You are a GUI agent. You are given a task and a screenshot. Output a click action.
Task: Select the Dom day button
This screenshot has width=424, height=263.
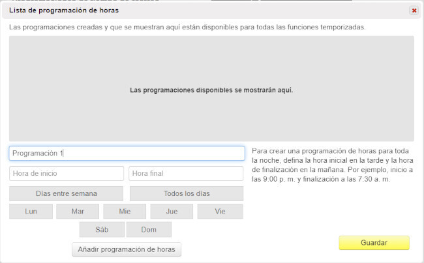coord(149,230)
